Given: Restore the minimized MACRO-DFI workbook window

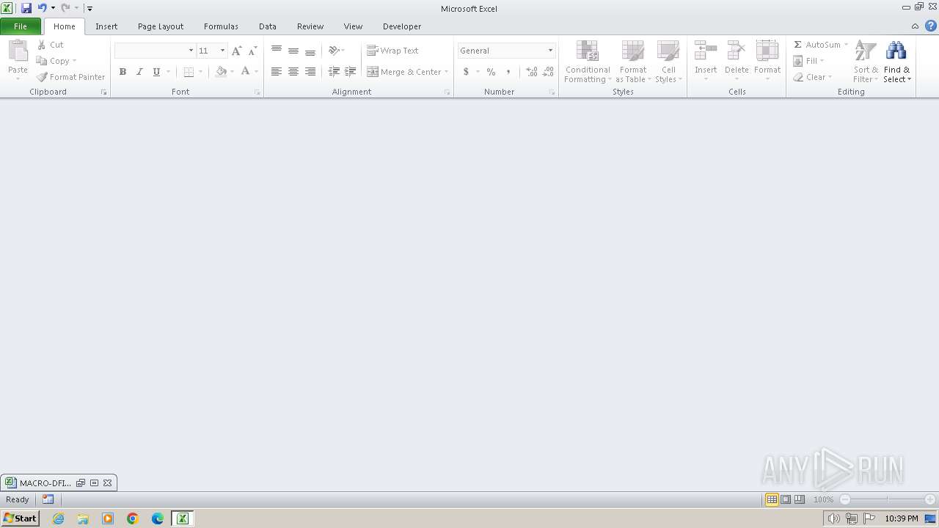Looking at the screenshot, I should click(x=81, y=483).
